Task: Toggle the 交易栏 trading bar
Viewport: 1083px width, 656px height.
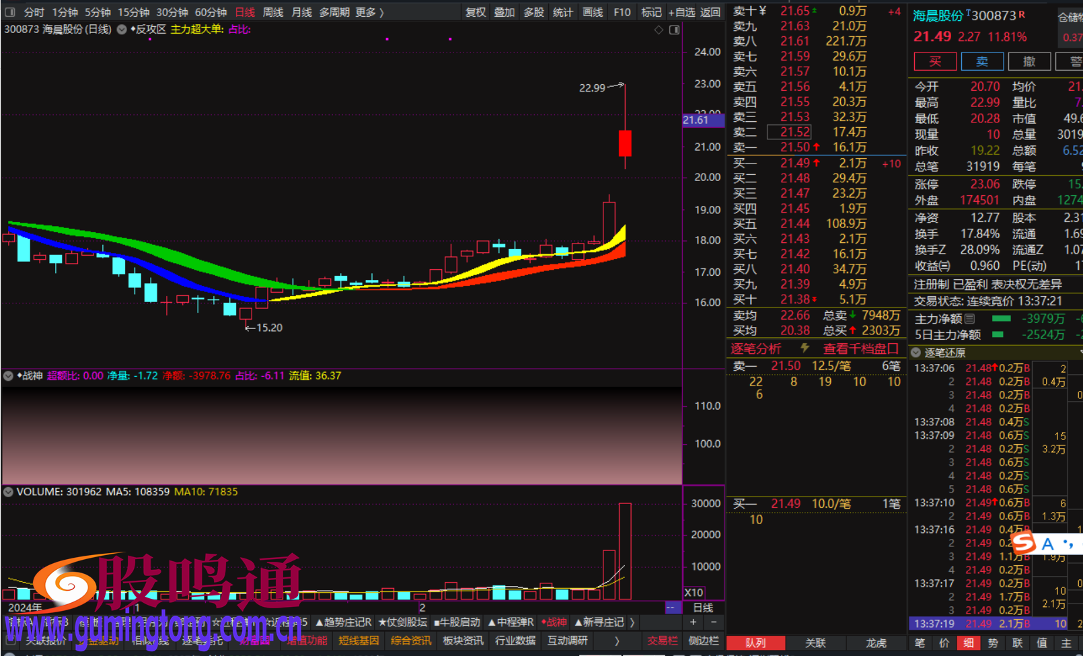Action: (662, 641)
